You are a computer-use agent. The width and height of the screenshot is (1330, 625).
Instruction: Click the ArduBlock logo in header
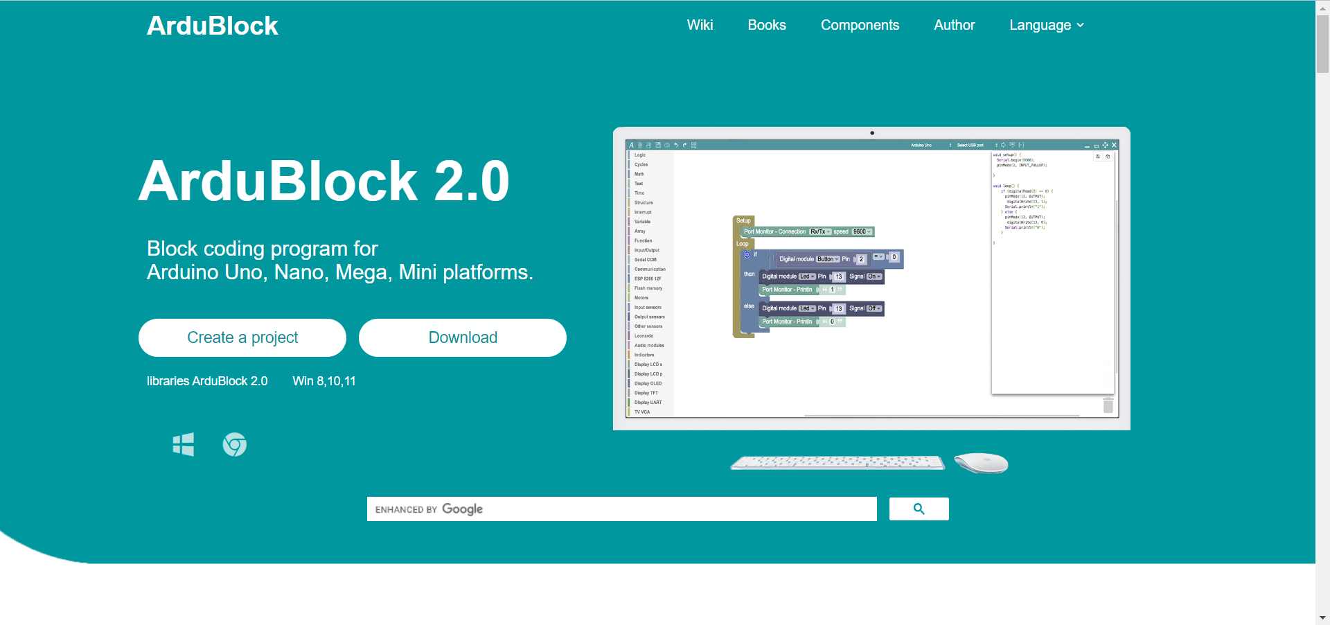click(212, 26)
